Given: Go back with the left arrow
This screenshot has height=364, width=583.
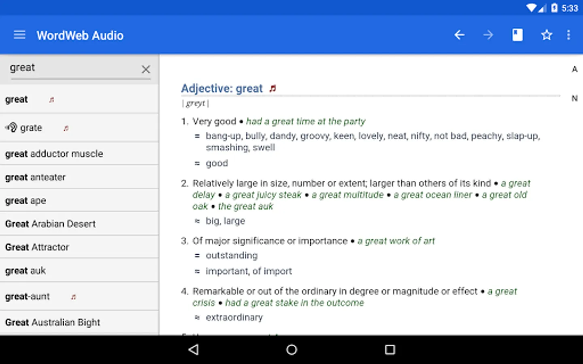Looking at the screenshot, I should point(459,35).
